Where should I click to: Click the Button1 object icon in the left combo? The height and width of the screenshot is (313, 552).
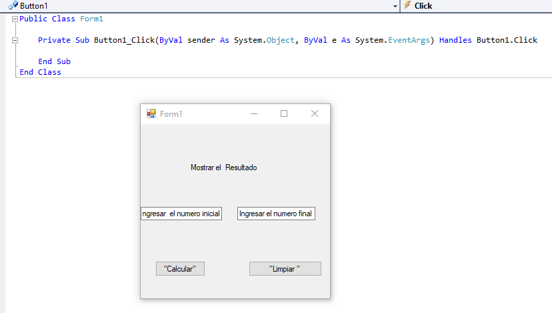pyautogui.click(x=13, y=5)
